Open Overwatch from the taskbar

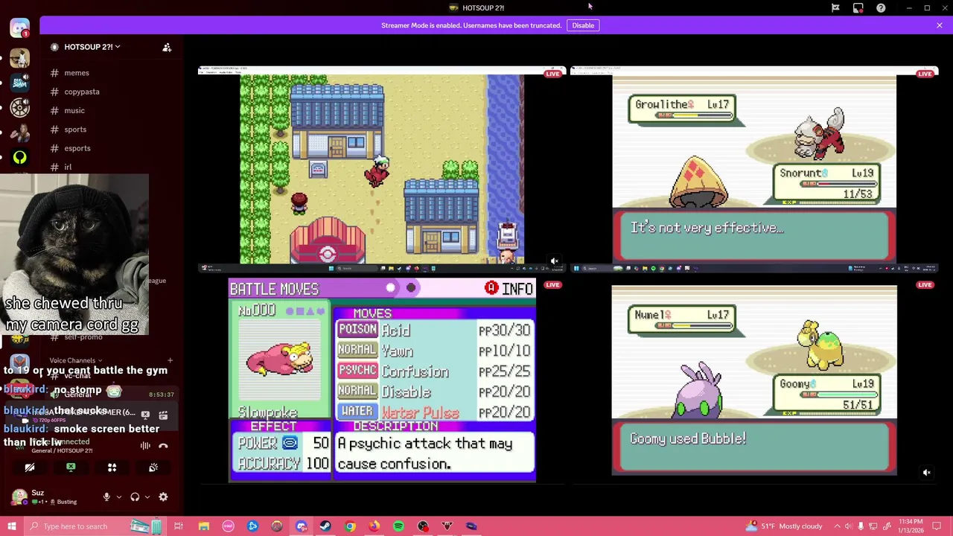pos(277,526)
